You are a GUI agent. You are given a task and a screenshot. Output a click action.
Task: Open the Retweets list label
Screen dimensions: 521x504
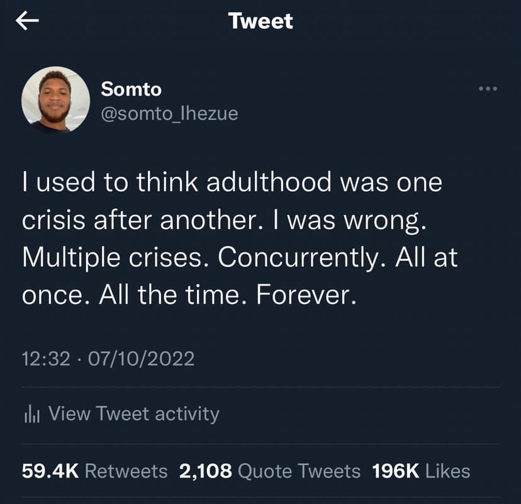pos(126,471)
